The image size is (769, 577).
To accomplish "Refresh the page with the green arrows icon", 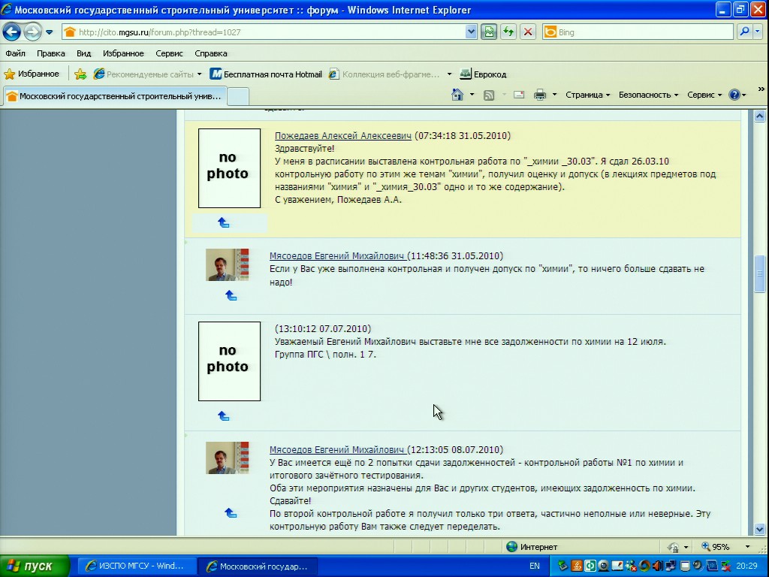I will click(x=508, y=32).
